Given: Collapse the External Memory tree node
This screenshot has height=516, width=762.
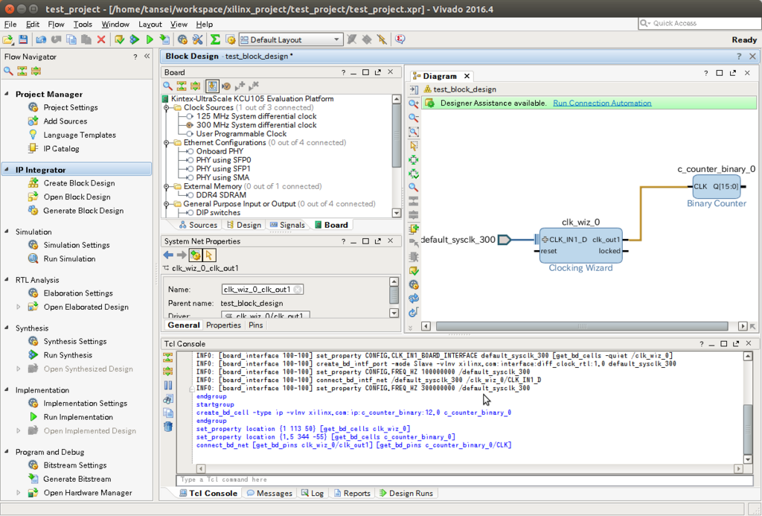Looking at the screenshot, I should click(x=166, y=187).
